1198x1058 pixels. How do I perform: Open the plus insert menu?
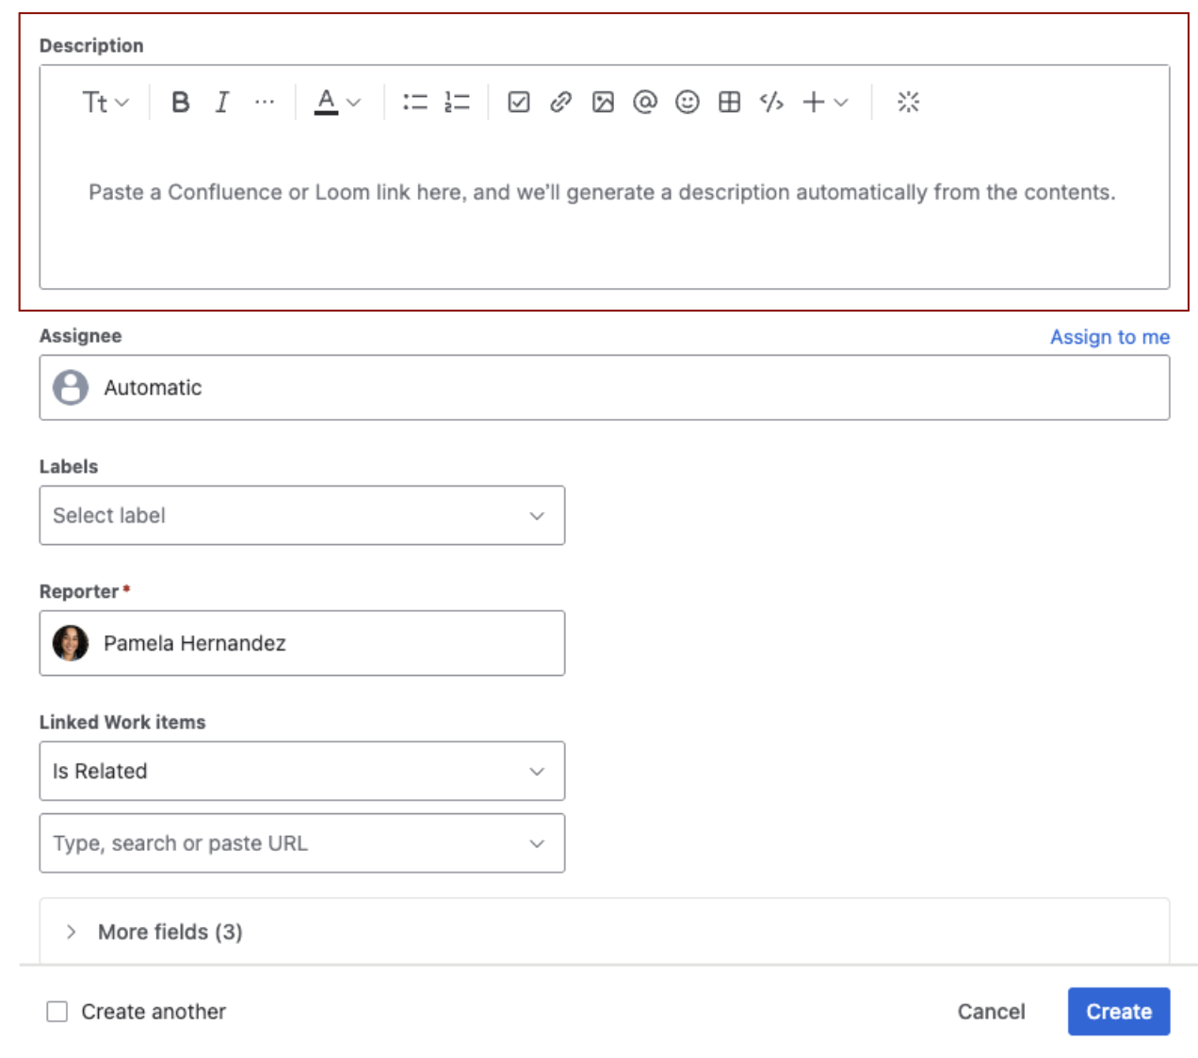pos(825,102)
